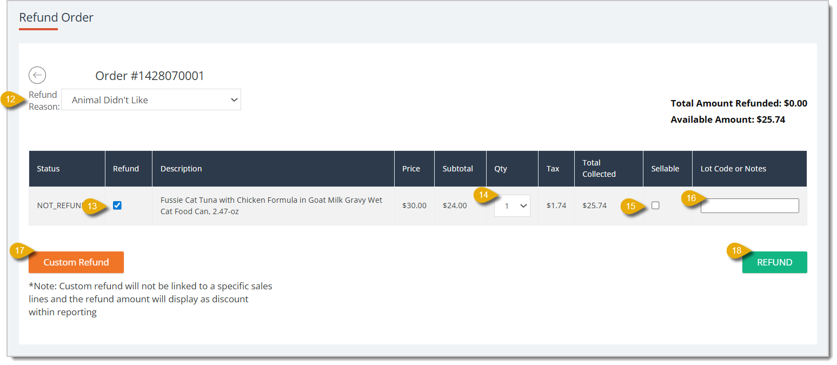Submit with the green REFUND button
This screenshot has width=837, height=365.
(774, 262)
